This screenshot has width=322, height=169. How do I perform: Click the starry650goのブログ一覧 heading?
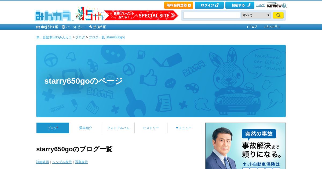pyautogui.click(x=74, y=149)
